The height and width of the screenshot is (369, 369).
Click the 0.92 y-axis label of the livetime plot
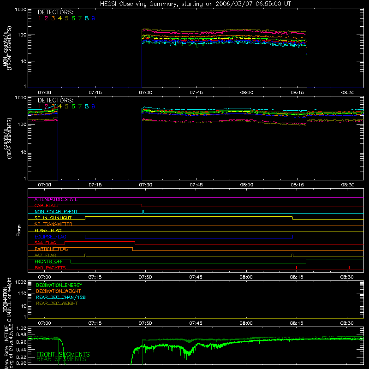(x=21, y=357)
